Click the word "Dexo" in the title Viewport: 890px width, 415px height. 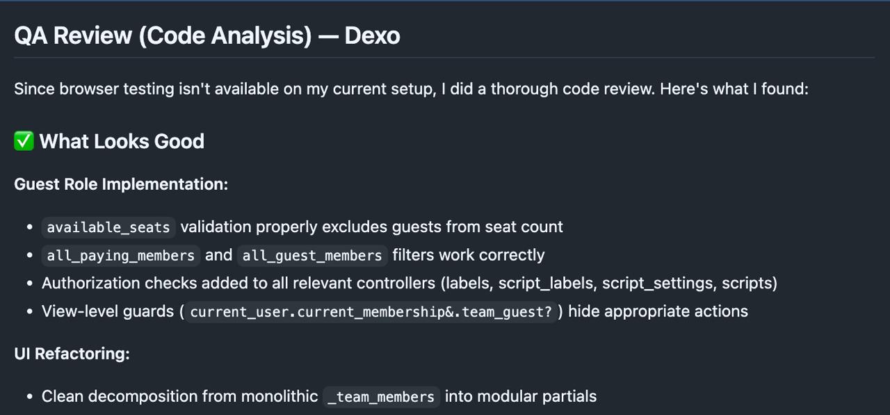pos(372,35)
